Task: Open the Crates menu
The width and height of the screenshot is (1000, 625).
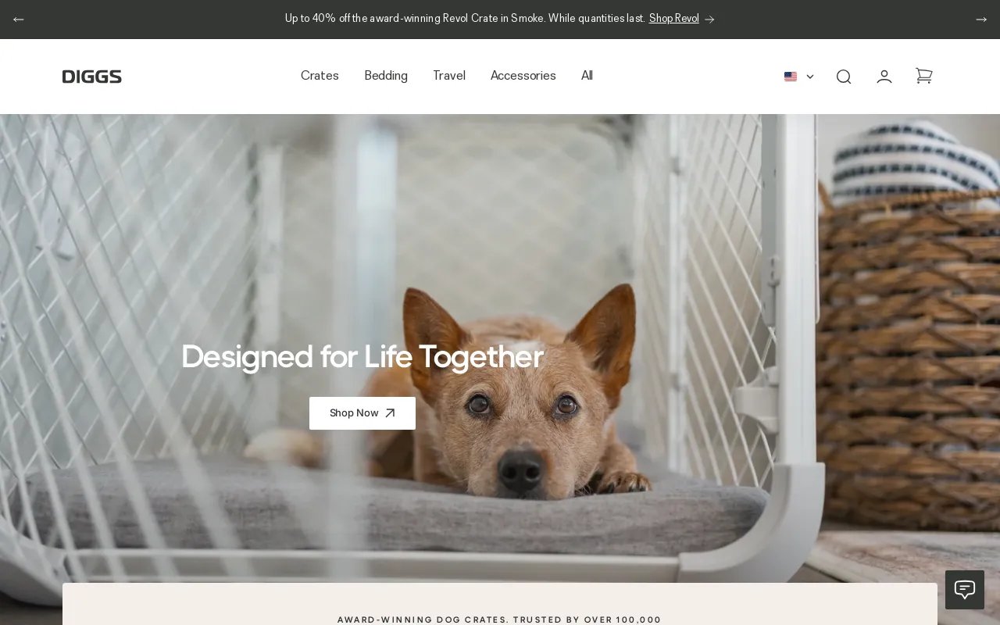Action: [x=320, y=76]
